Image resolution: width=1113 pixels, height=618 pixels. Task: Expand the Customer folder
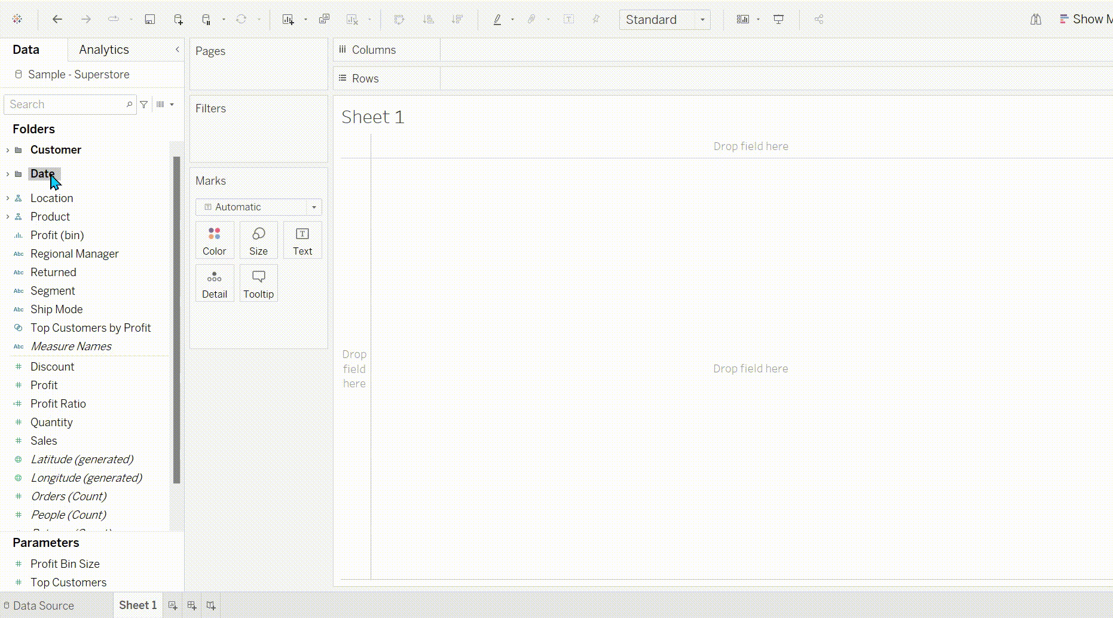8,150
